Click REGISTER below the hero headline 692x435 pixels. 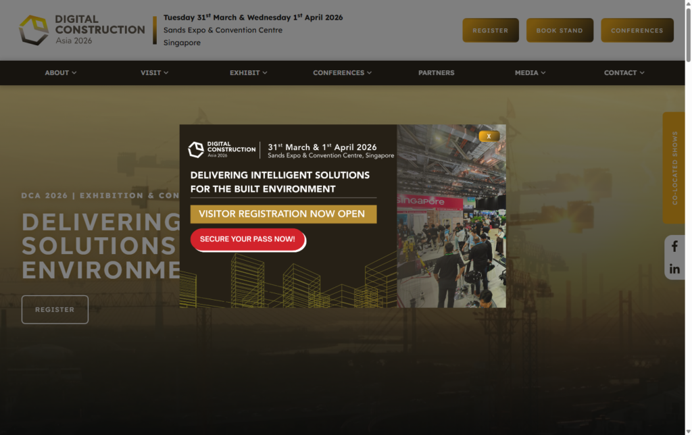[55, 309]
